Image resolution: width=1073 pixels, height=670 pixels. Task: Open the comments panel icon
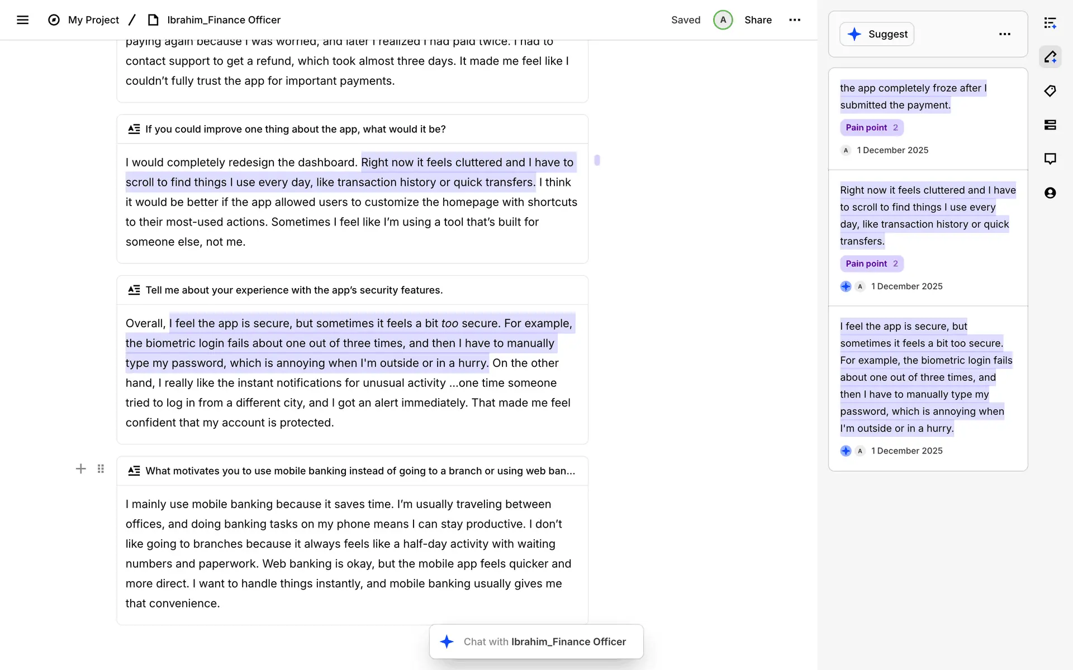coord(1050,159)
